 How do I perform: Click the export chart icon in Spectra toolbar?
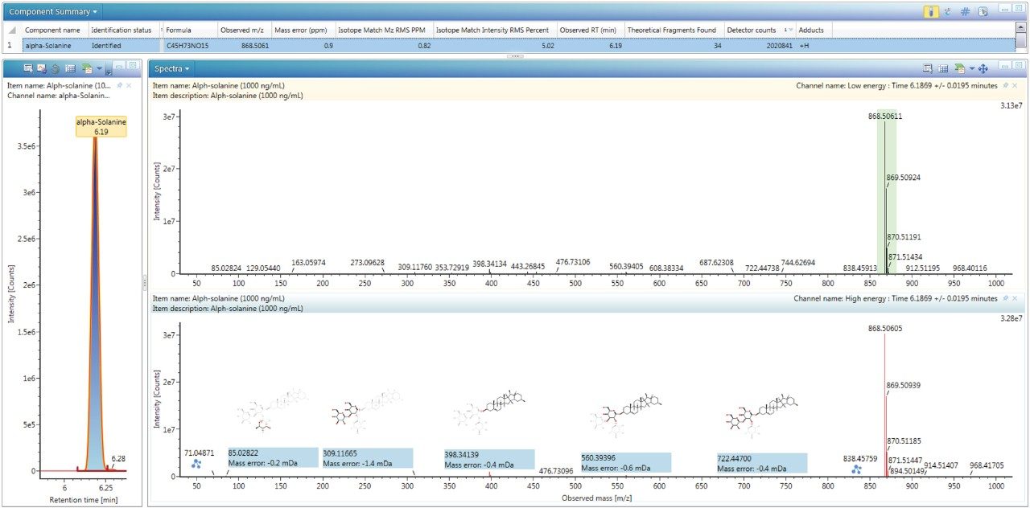[959, 69]
